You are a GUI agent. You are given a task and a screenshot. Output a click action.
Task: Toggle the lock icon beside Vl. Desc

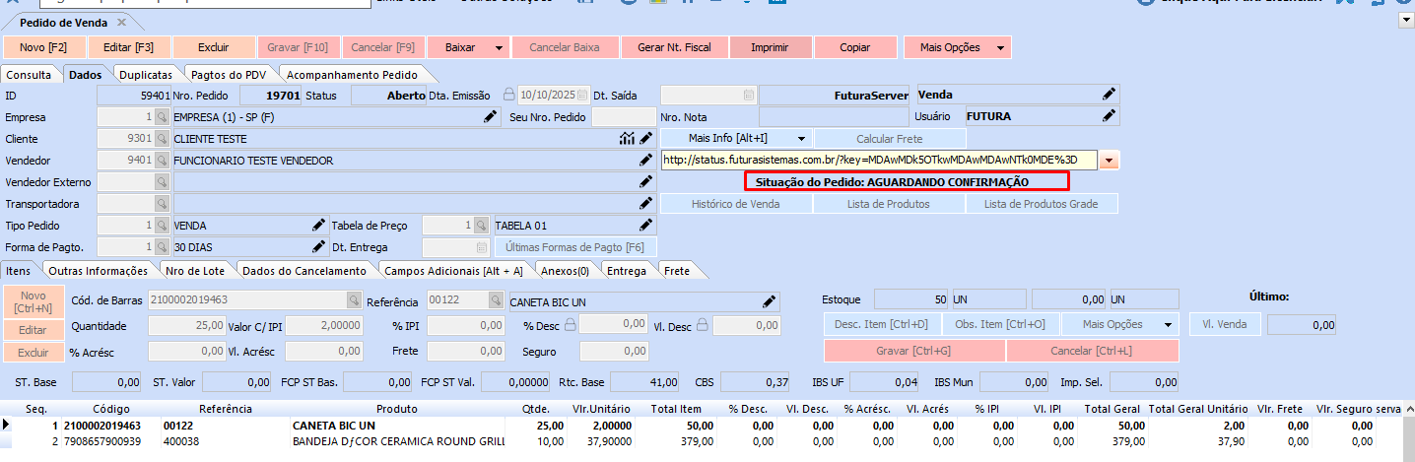[703, 324]
